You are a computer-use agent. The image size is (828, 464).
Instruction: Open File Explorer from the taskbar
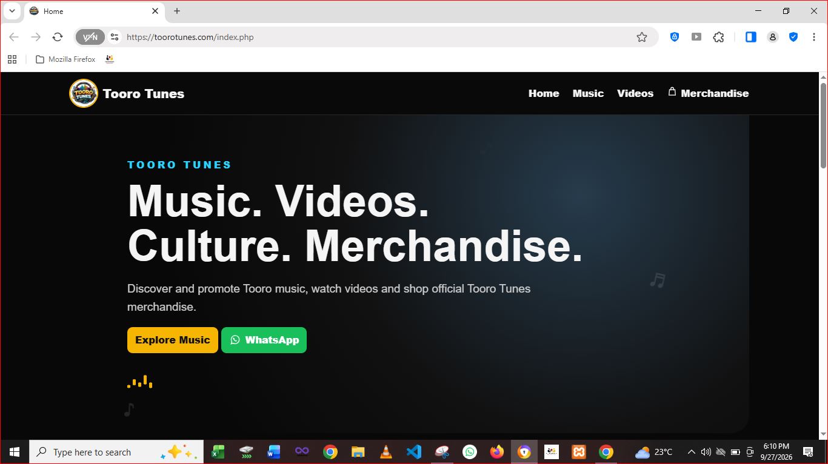358,452
